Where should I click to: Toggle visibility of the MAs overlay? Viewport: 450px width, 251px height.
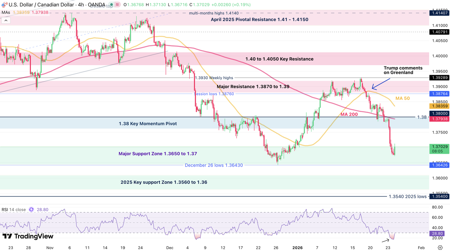click(x=6, y=12)
